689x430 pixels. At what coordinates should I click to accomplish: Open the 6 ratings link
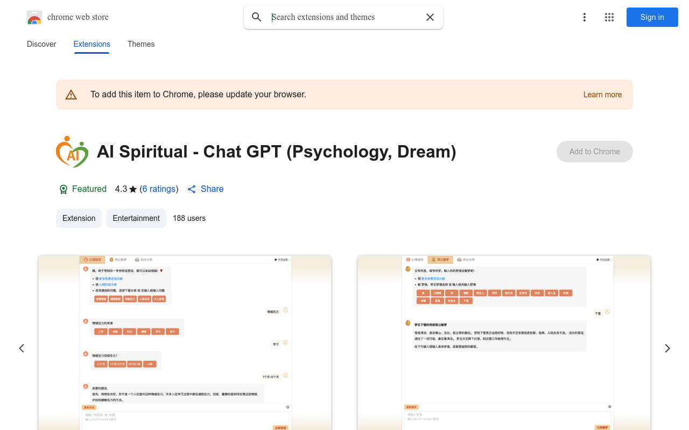[159, 189]
